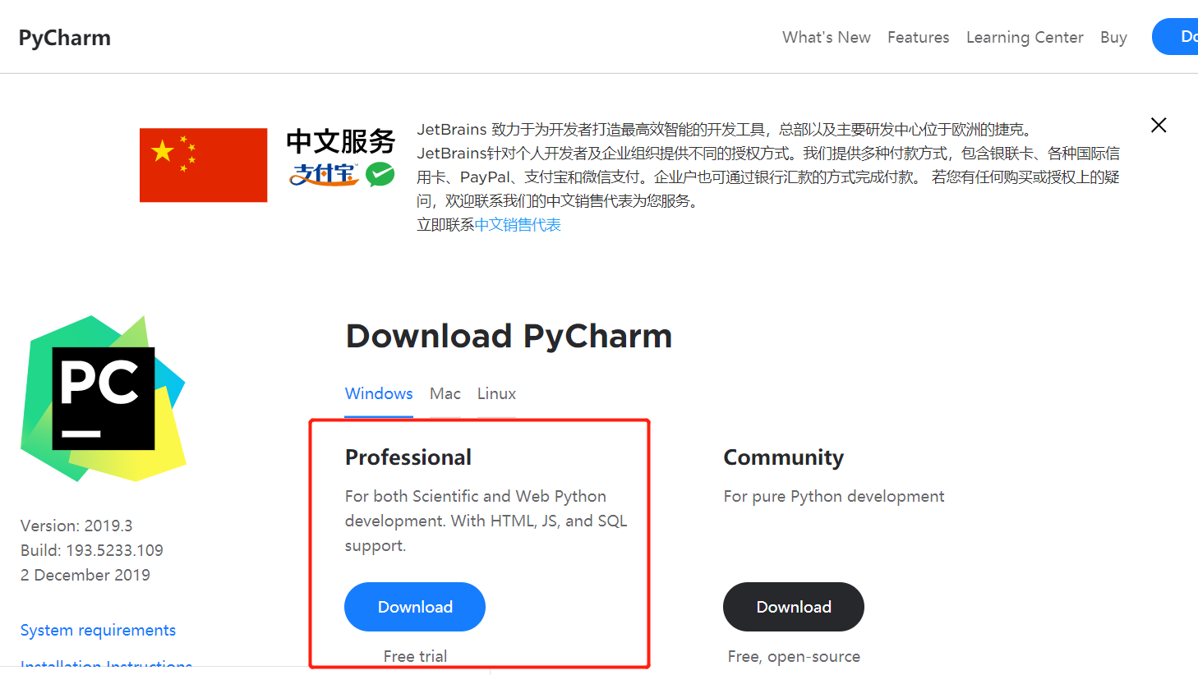Viewport: 1198px width, 675px height.
Task: Switch to the Mac download tab
Action: click(x=445, y=393)
